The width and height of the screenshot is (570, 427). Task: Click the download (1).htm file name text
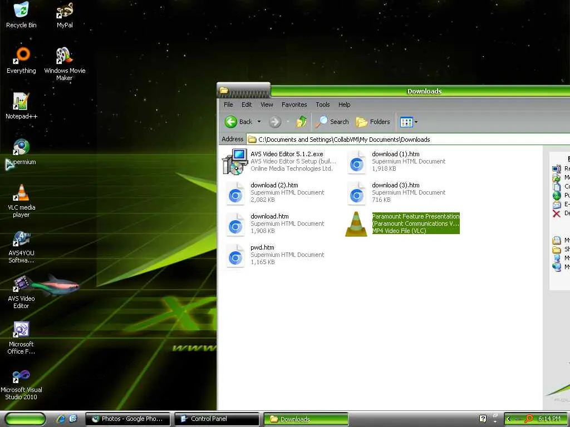[396, 154]
